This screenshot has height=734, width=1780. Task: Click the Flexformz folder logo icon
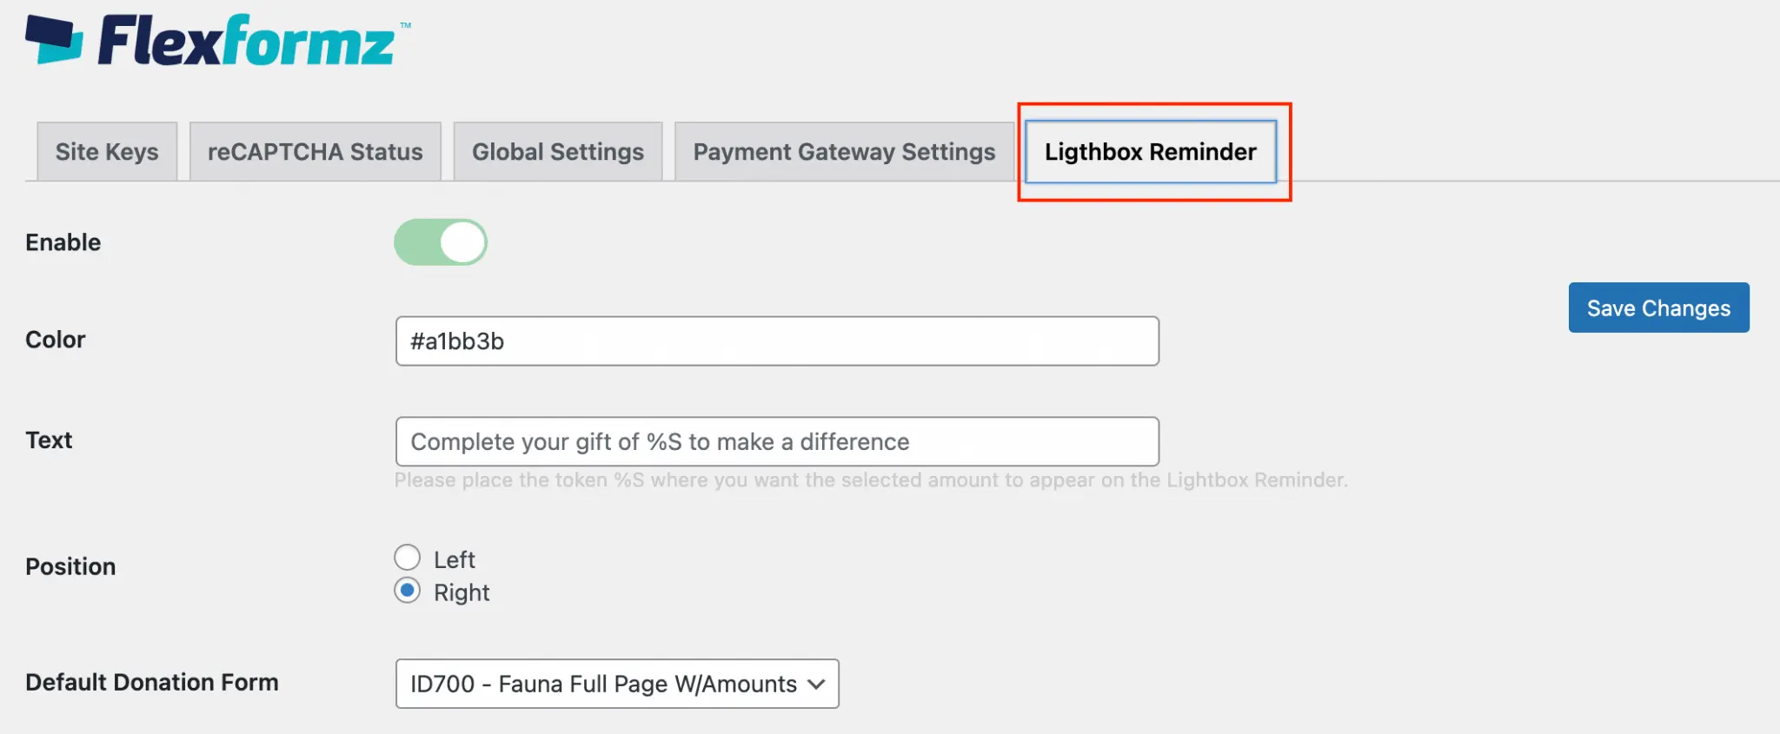tap(54, 40)
